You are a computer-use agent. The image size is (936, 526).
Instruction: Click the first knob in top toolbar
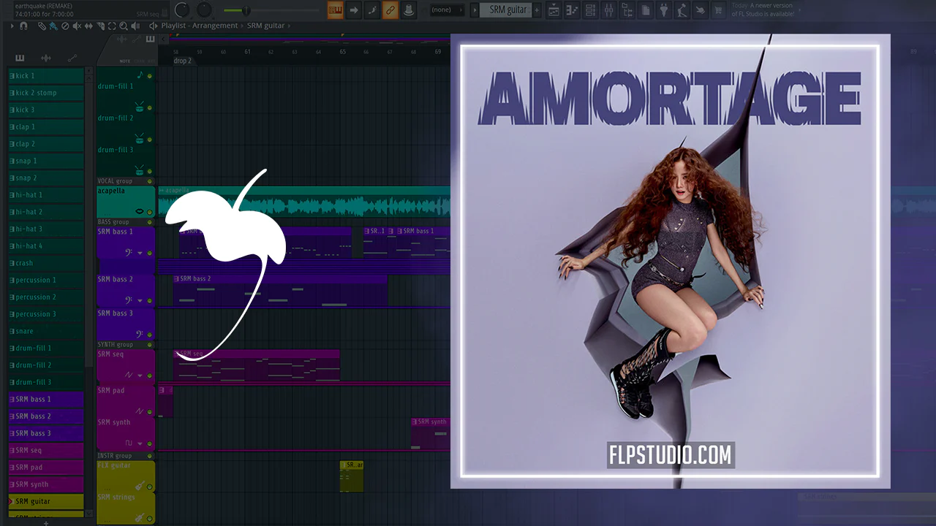pos(182,9)
